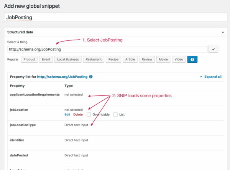Viewport: 230px width, 170px height.
Task: Click the Edit link under jobLocation
Action: coord(67,115)
